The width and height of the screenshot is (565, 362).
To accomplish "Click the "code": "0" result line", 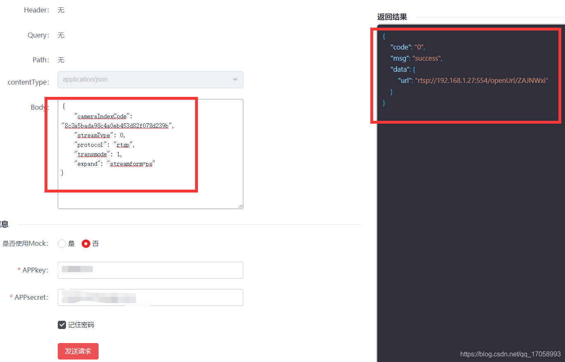I will tap(407, 47).
